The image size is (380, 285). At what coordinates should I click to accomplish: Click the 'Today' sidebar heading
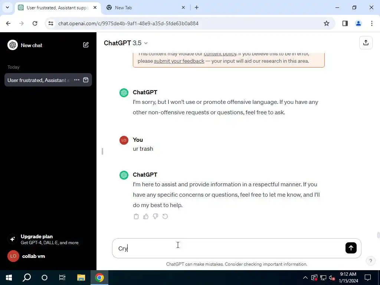coord(13,67)
